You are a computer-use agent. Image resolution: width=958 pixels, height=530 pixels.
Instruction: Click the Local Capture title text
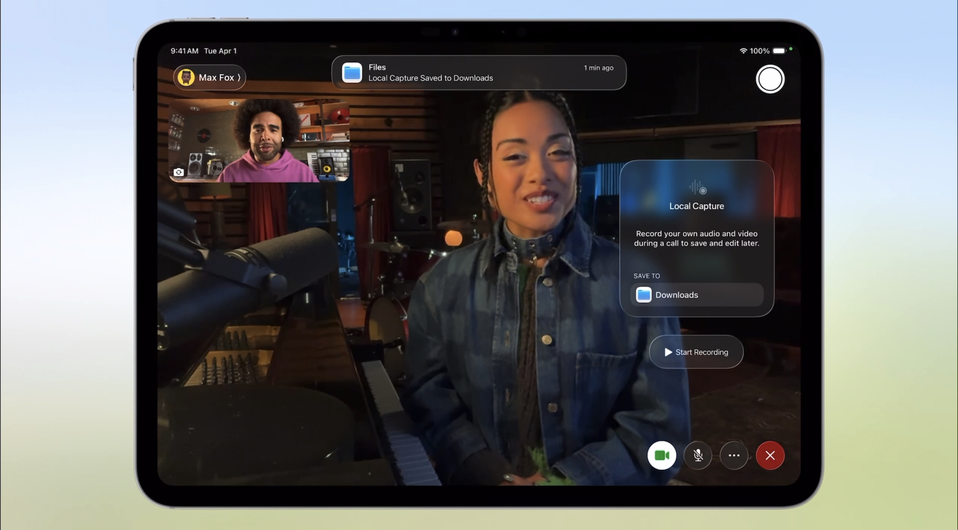696,206
